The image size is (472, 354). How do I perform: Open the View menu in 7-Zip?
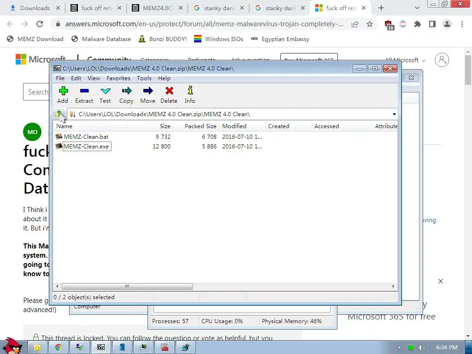(94, 78)
